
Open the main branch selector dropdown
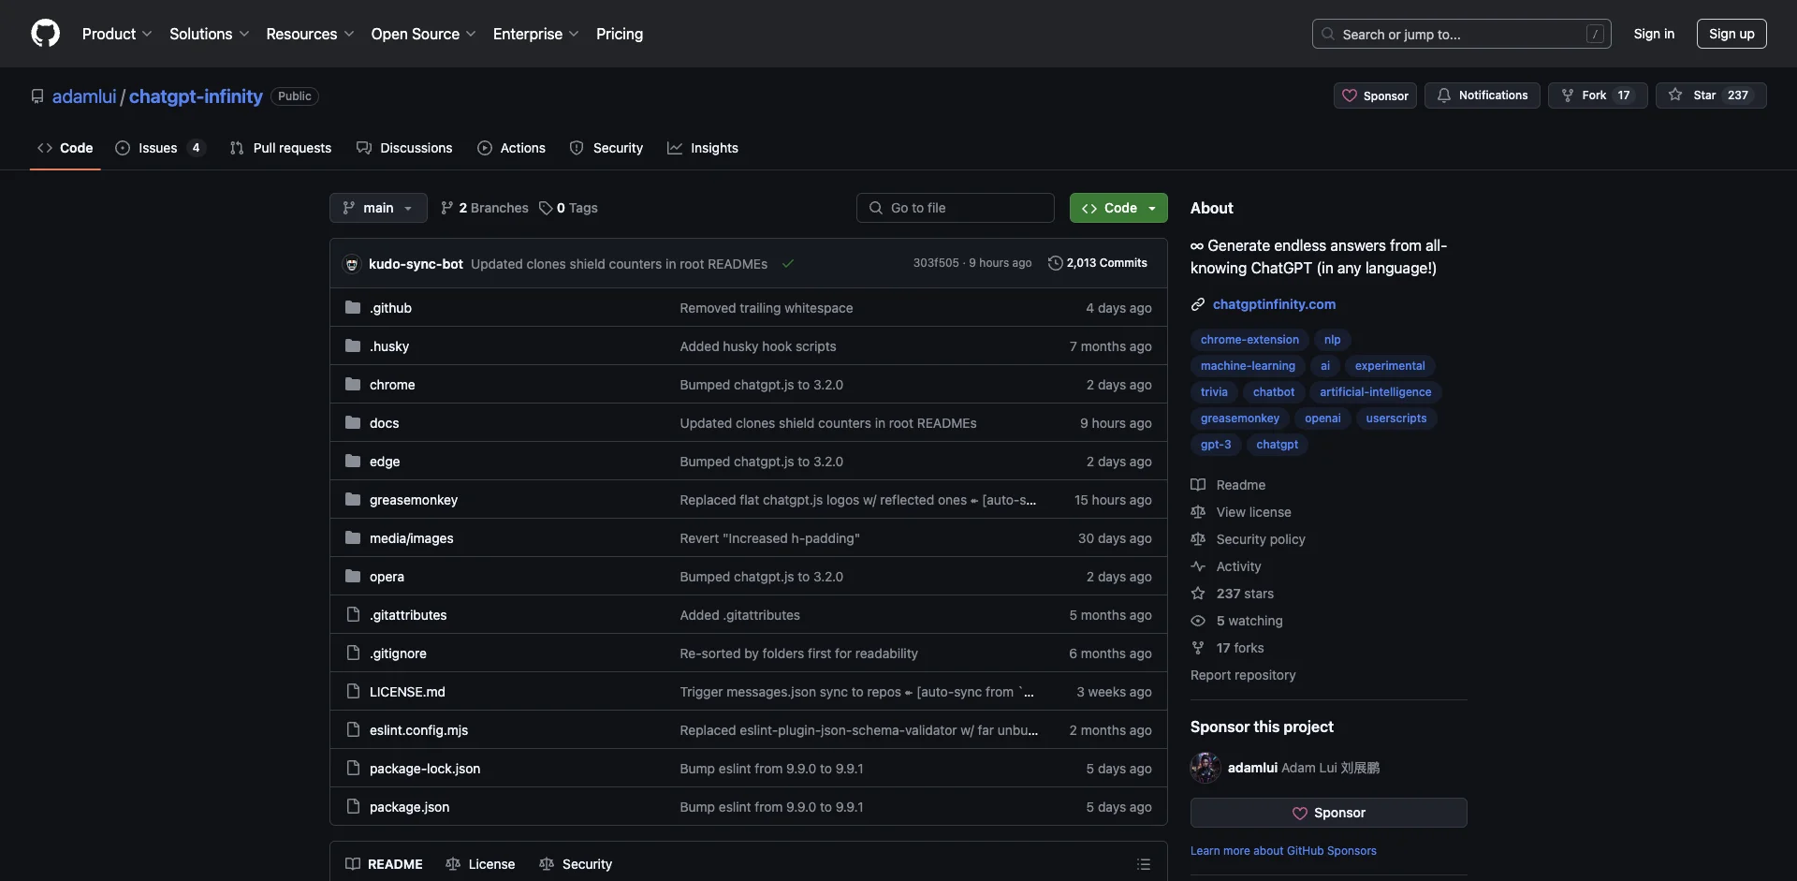pyautogui.click(x=378, y=208)
